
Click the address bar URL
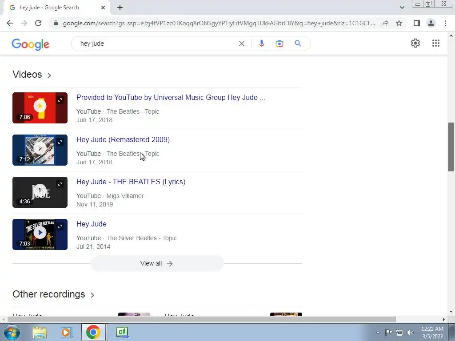219,23
